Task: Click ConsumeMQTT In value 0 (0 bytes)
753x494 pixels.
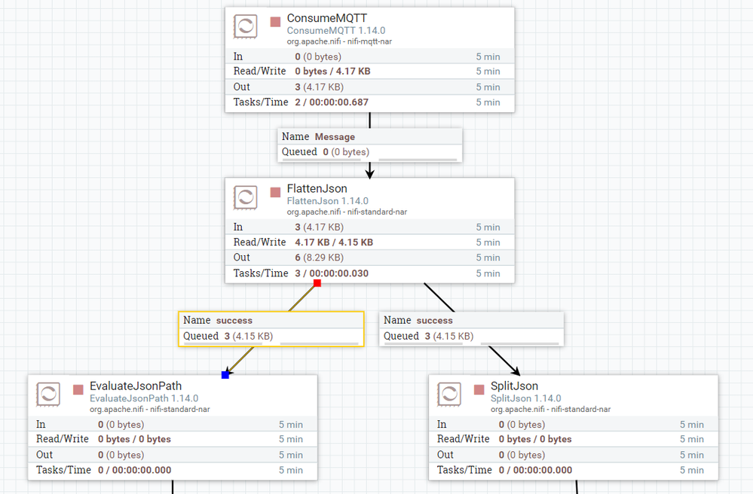Action: 318,56
